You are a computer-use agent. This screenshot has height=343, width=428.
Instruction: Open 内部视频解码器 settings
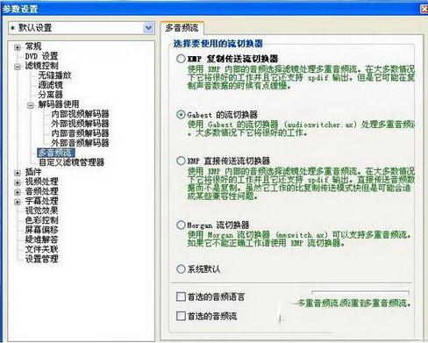tap(80, 114)
